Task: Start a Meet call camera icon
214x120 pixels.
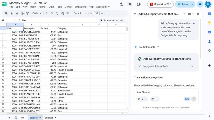Action: [139, 4]
